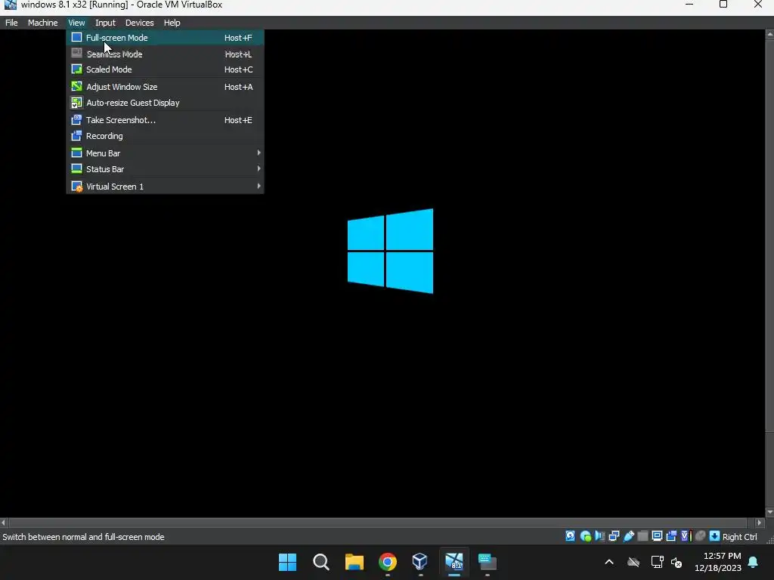Click the muted volume tray icon
This screenshot has height=580, width=774.
tap(676, 562)
